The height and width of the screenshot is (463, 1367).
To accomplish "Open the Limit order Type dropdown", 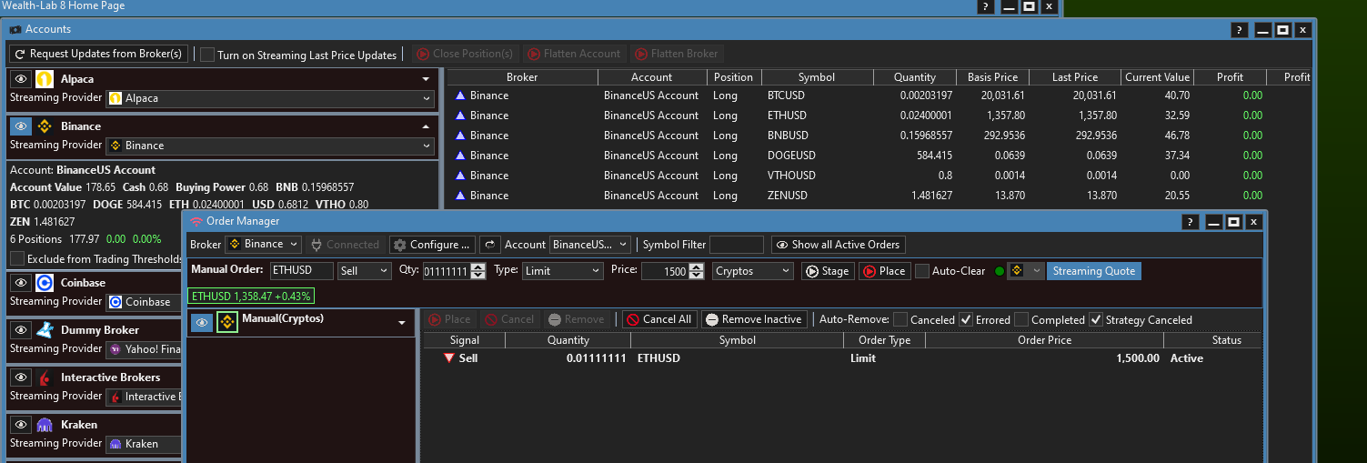I will pos(563,271).
